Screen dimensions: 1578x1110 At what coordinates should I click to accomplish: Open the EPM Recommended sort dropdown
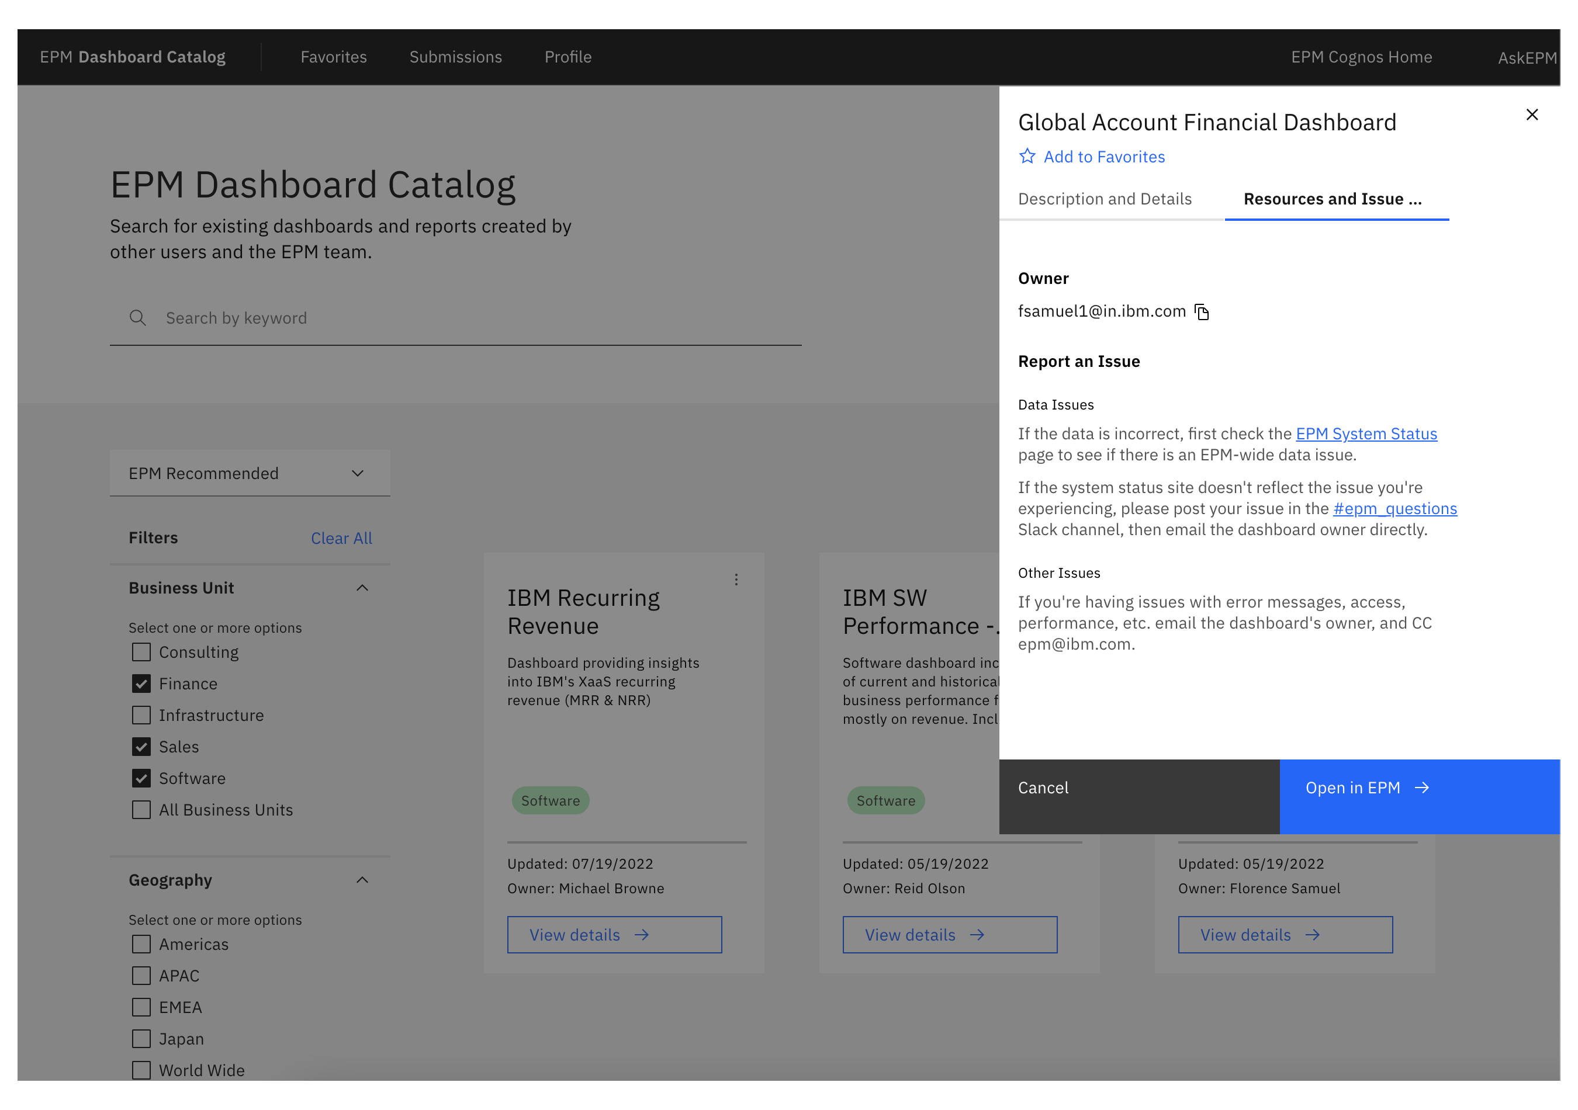coord(250,473)
